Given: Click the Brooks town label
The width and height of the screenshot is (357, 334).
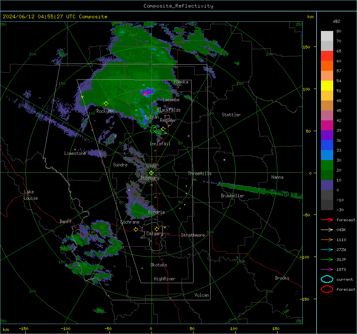Looking at the screenshot, I should (282, 278).
